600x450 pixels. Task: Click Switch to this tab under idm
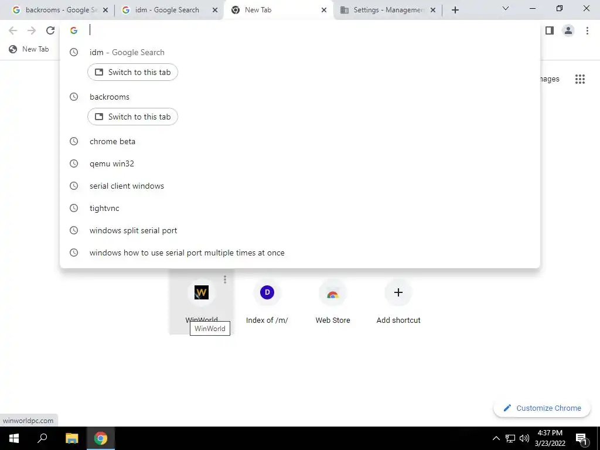tap(133, 72)
